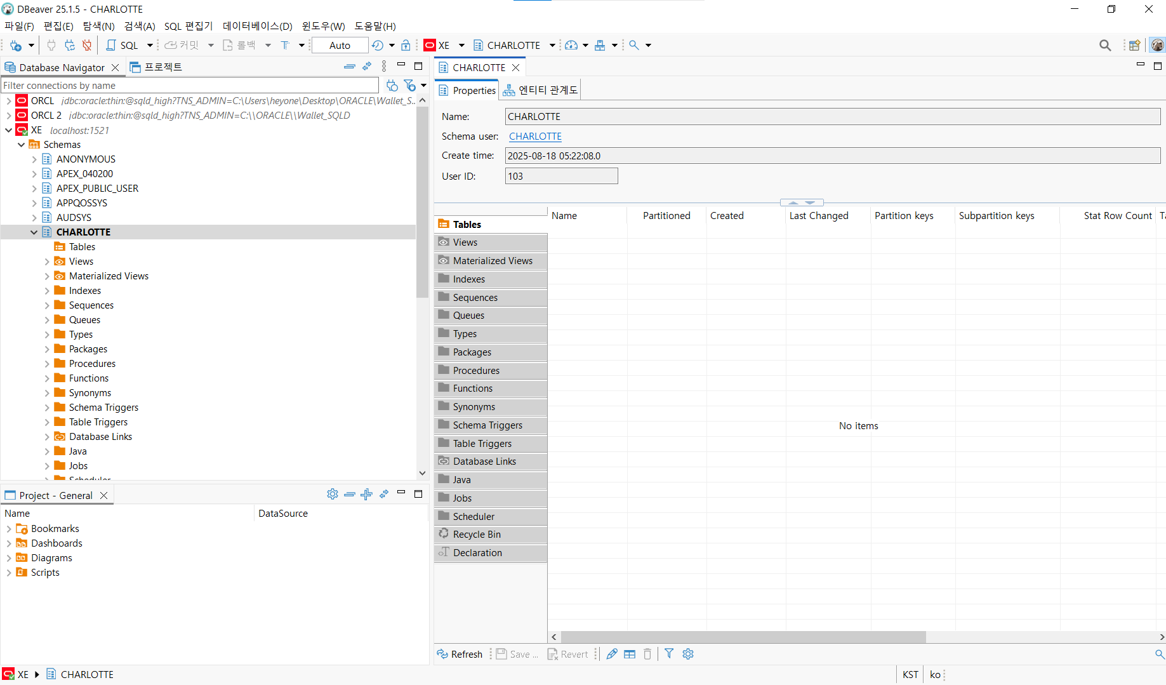Expand the Bookmarks project folder
The height and width of the screenshot is (685, 1166).
coord(8,529)
